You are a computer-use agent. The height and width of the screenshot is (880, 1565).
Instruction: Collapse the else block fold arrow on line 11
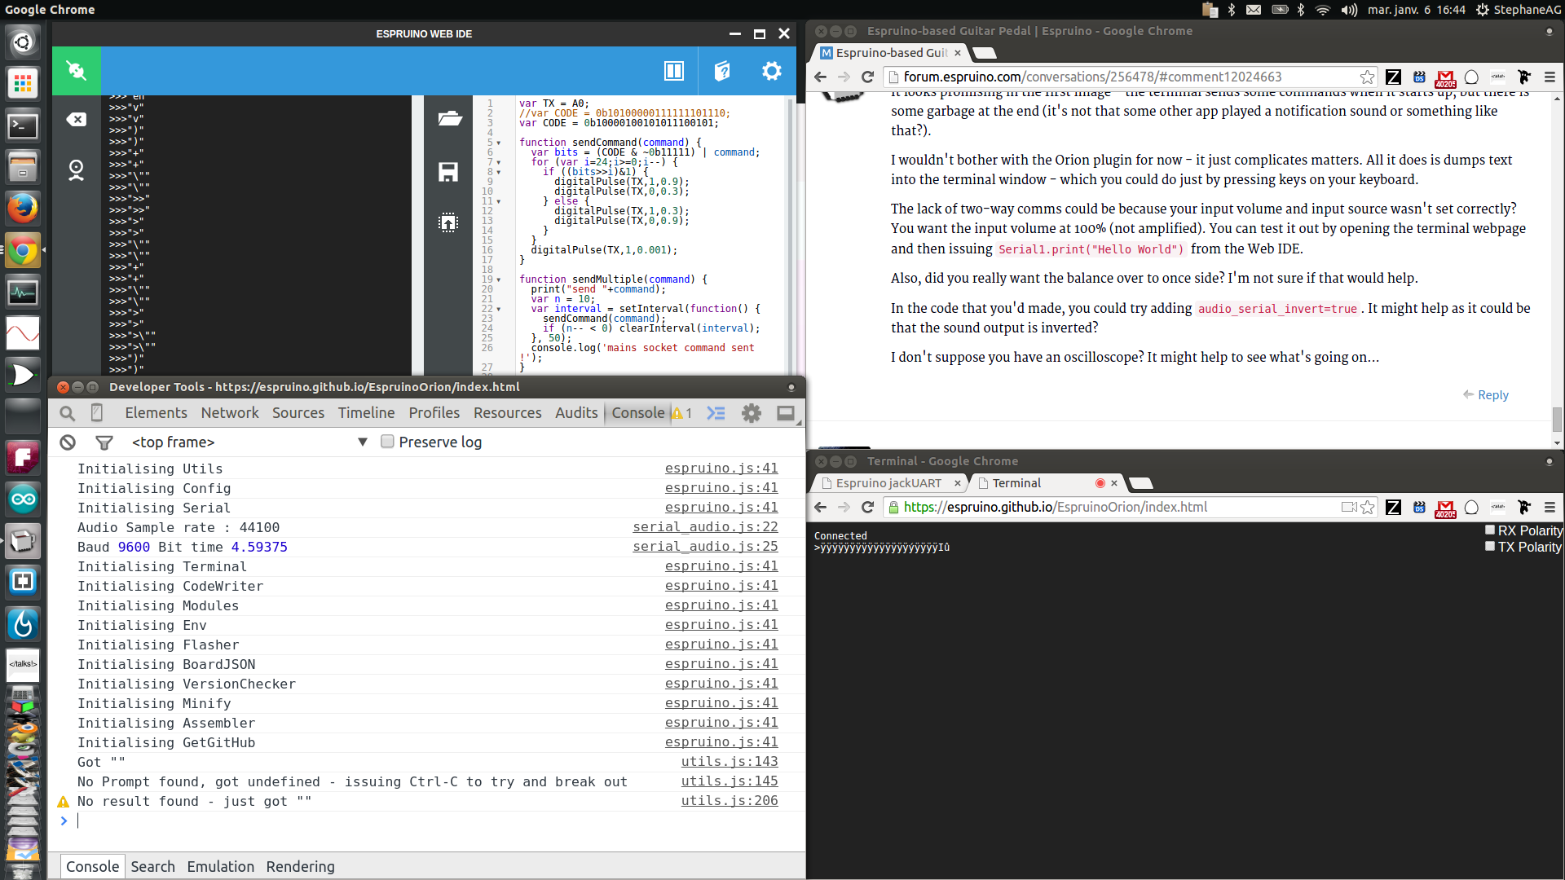[499, 202]
